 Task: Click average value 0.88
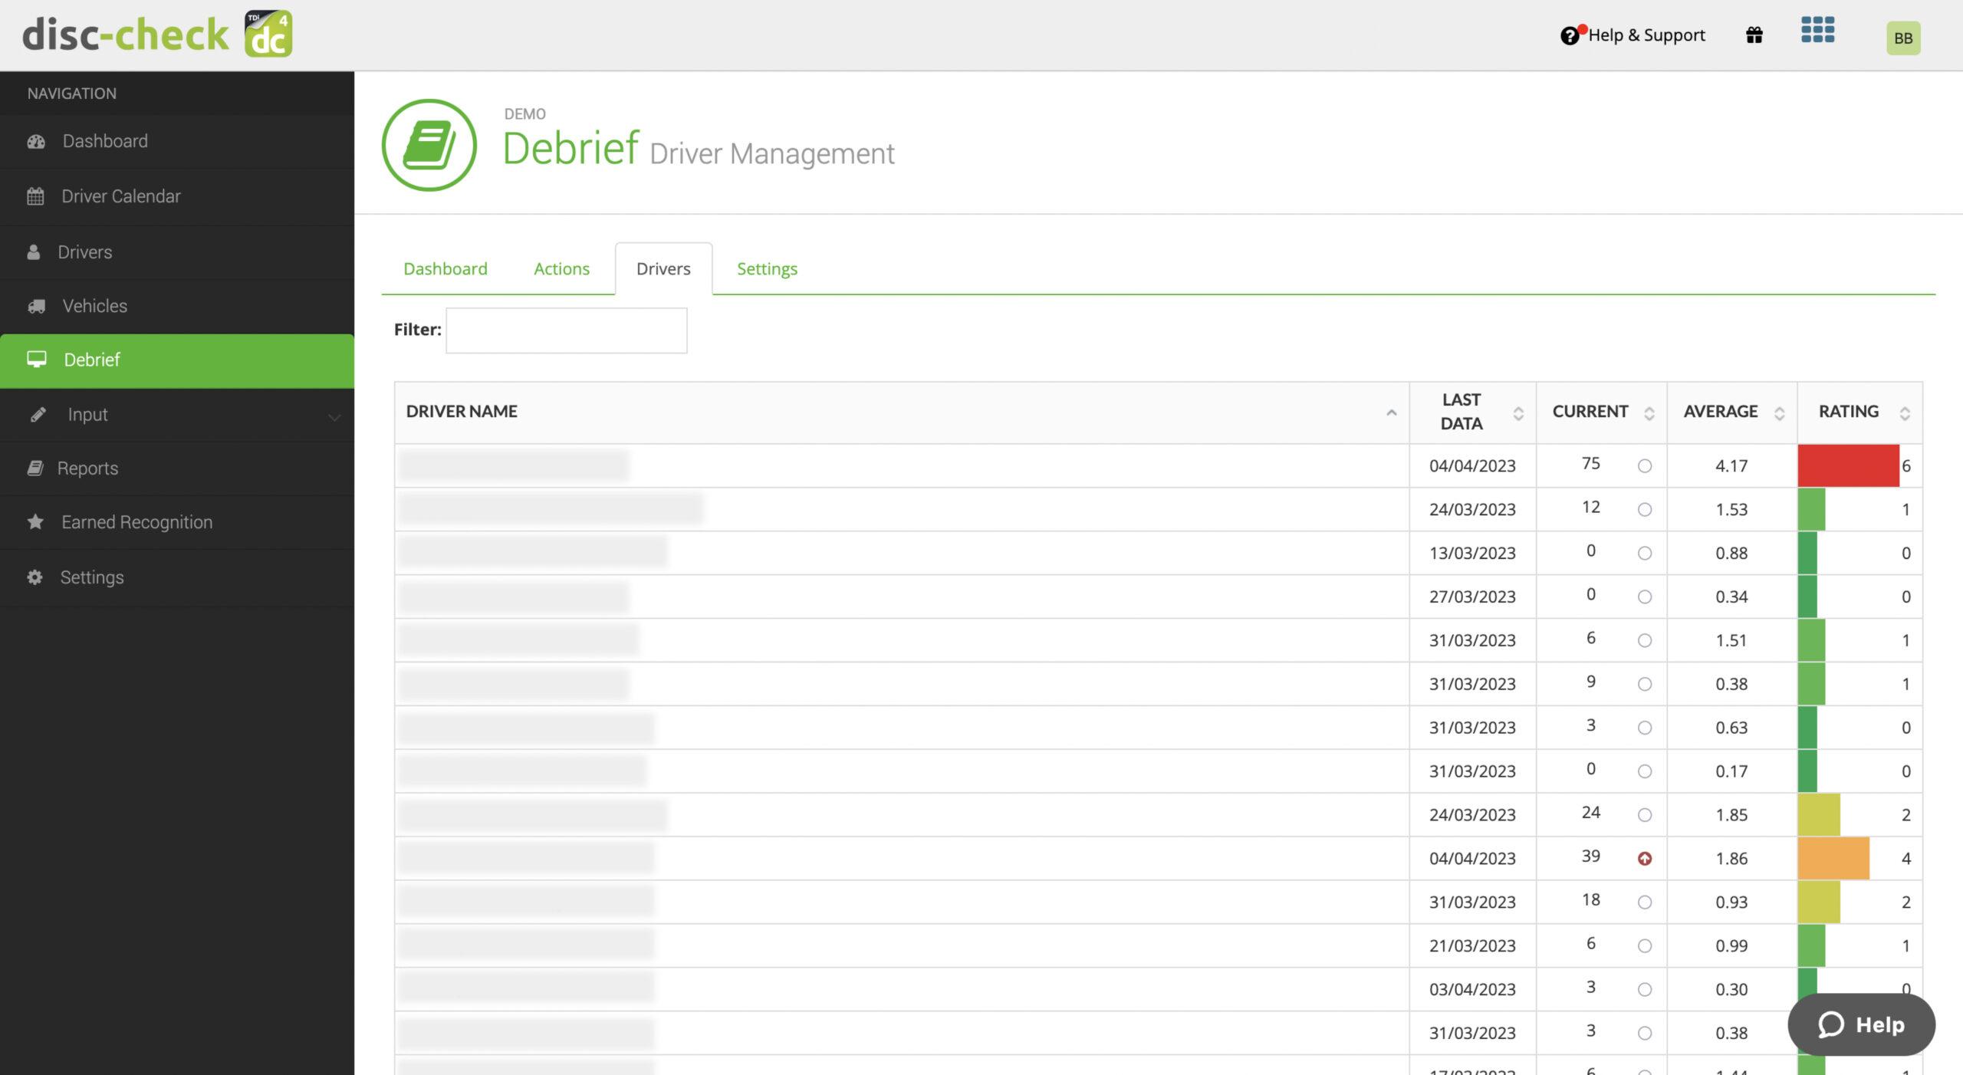(1731, 554)
